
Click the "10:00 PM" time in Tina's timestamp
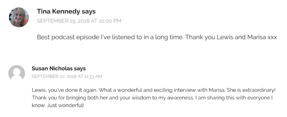110,21
